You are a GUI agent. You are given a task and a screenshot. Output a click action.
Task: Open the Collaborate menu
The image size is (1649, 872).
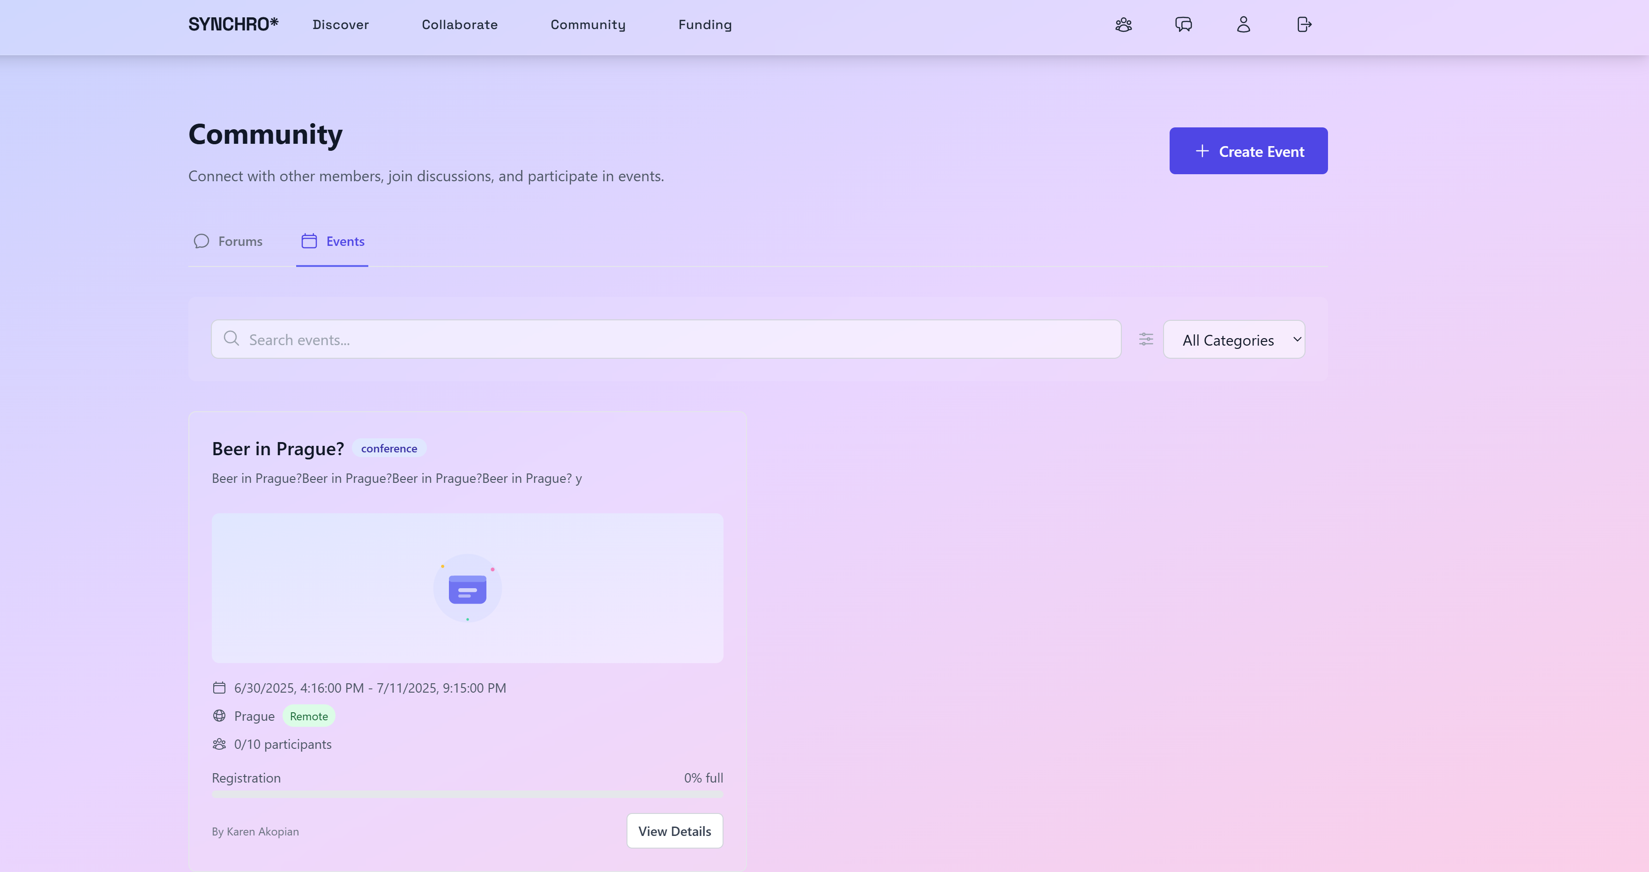(460, 25)
